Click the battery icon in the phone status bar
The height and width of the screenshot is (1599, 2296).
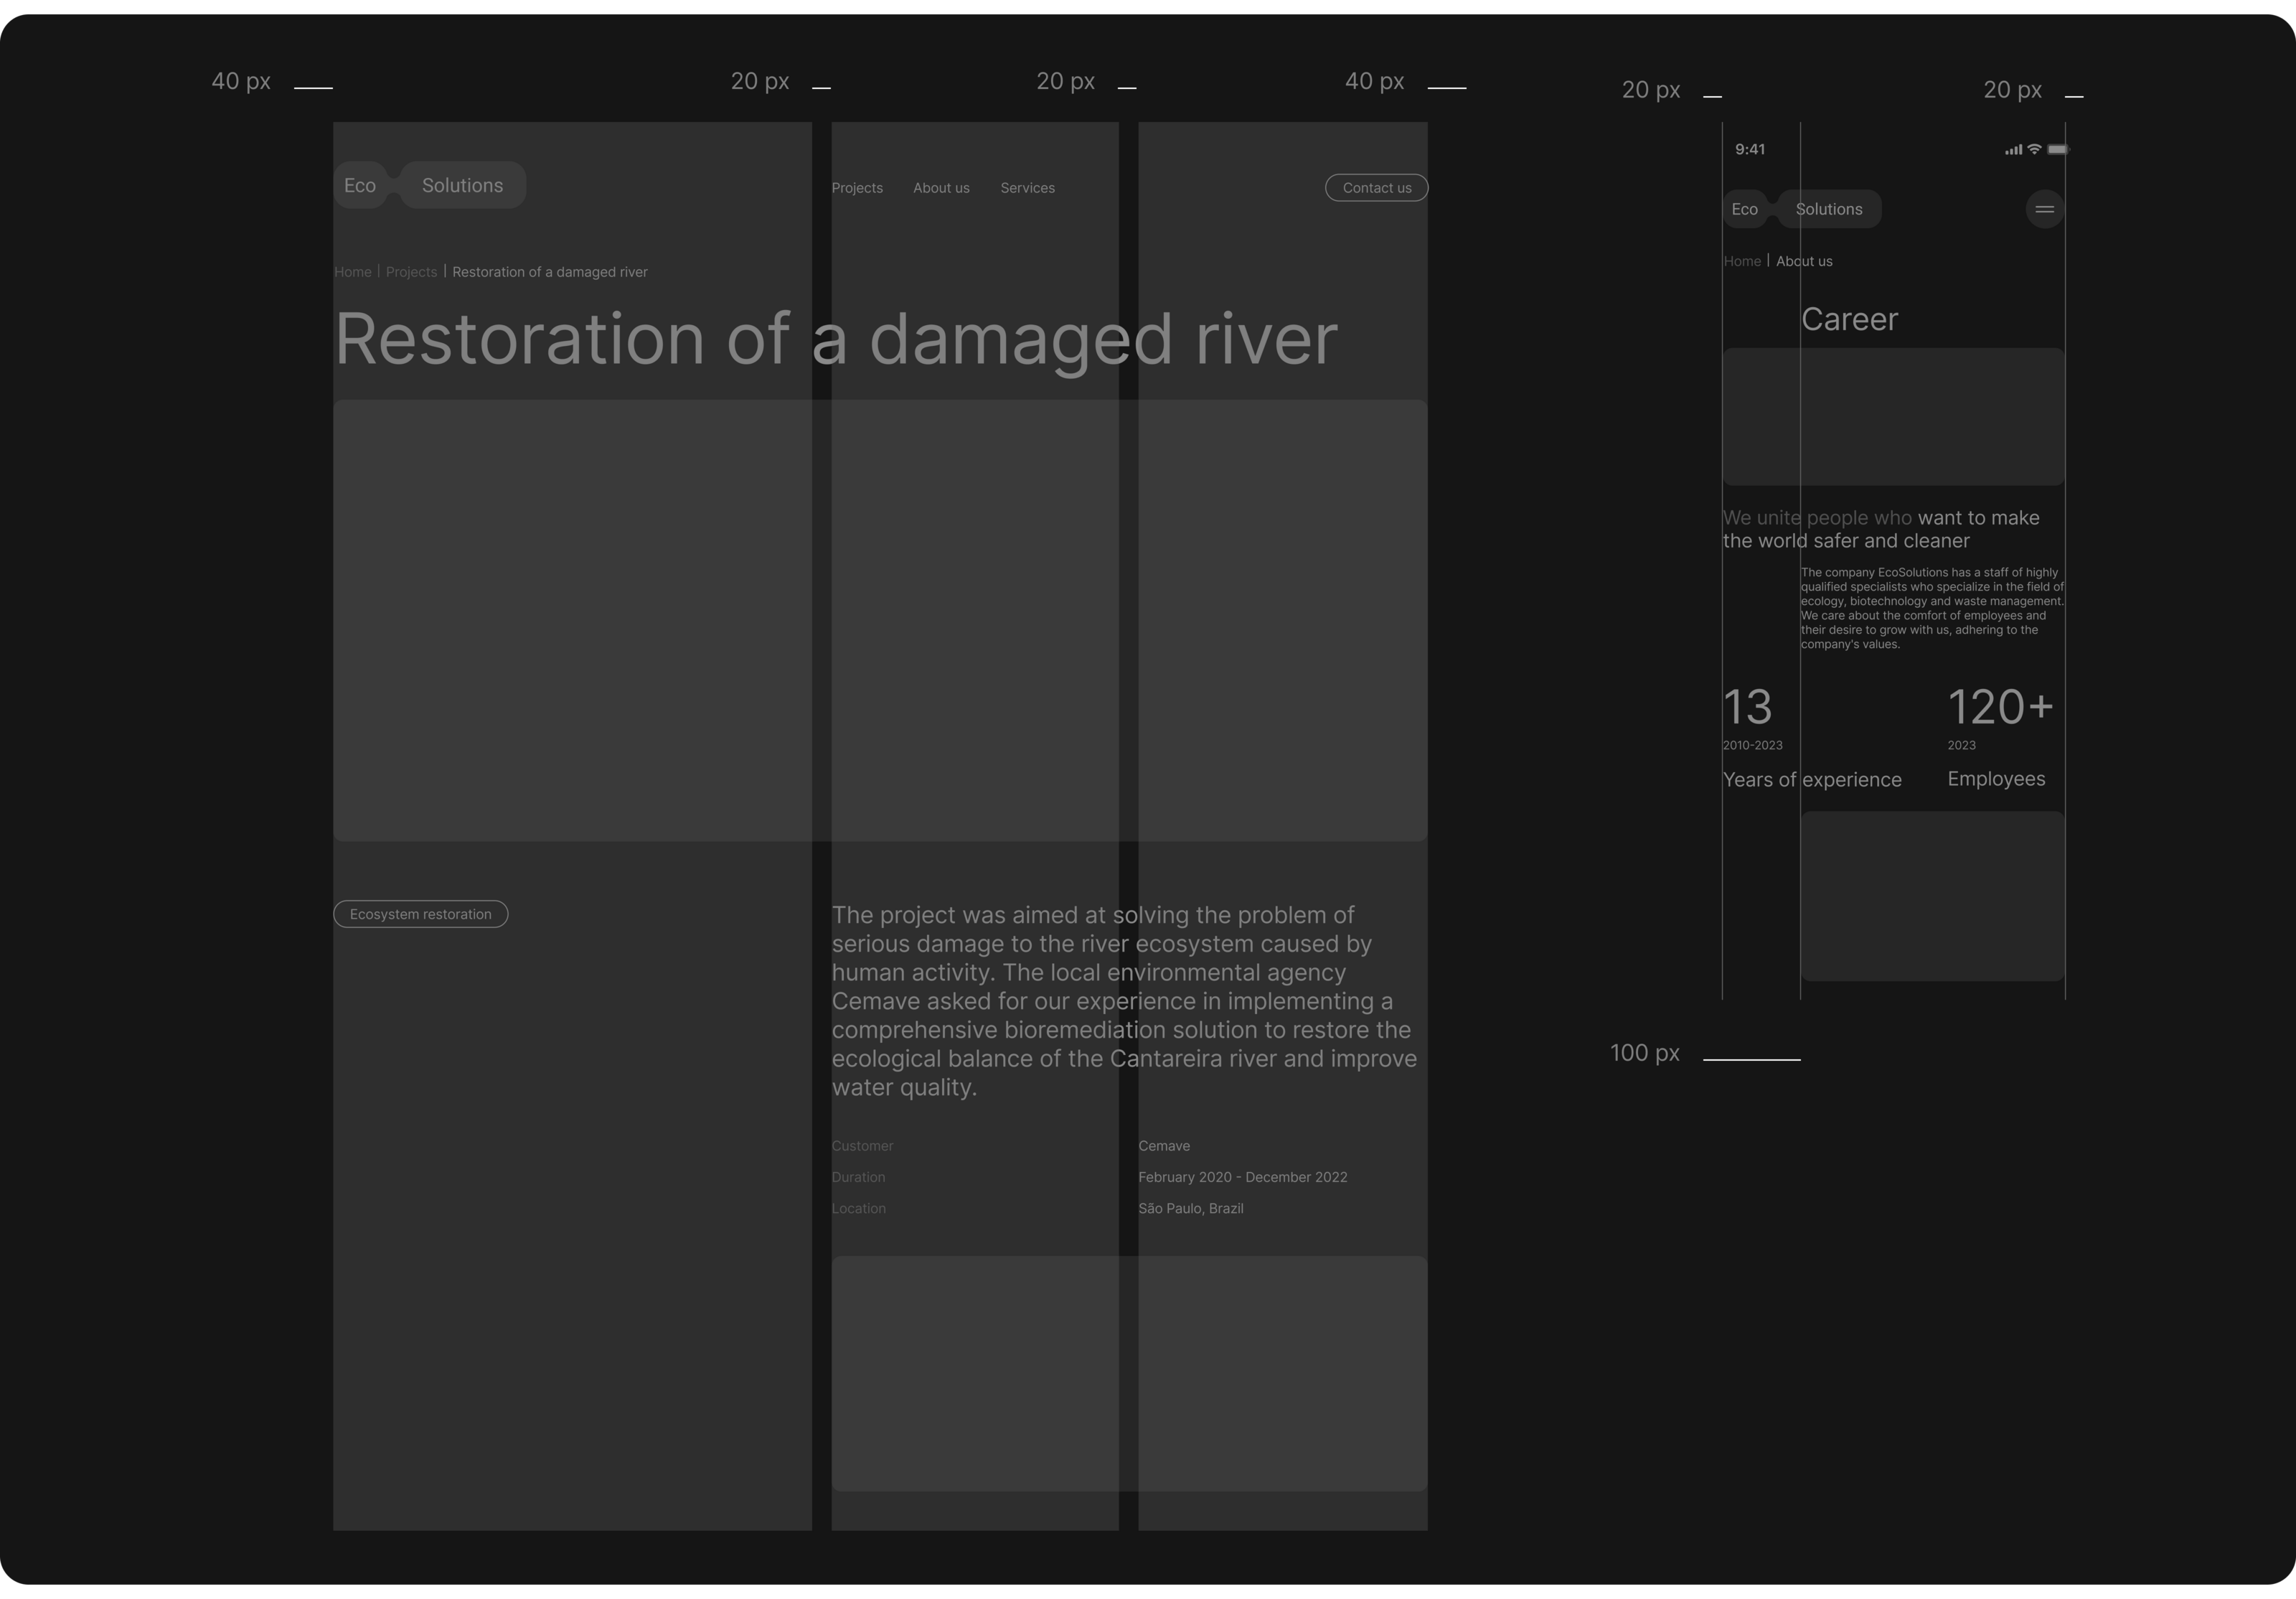click(2057, 149)
